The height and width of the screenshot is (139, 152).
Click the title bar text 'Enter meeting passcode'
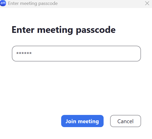(x=33, y=3)
